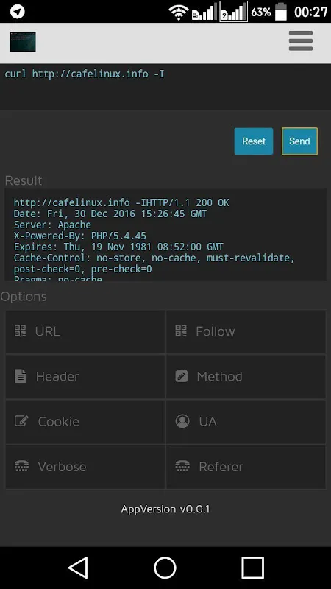The width and height of the screenshot is (331, 589).
Task: Select the Header document icon
Action: 21,376
